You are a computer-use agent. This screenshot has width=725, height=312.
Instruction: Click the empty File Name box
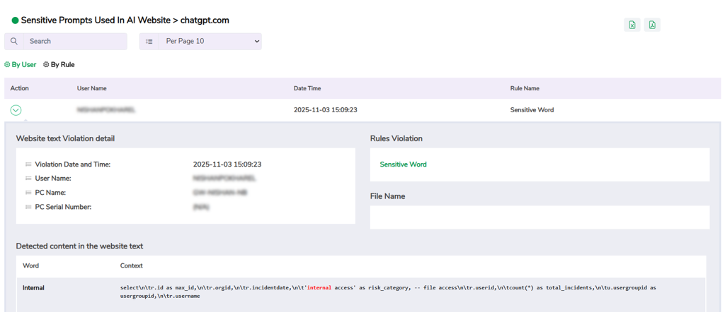click(x=540, y=217)
